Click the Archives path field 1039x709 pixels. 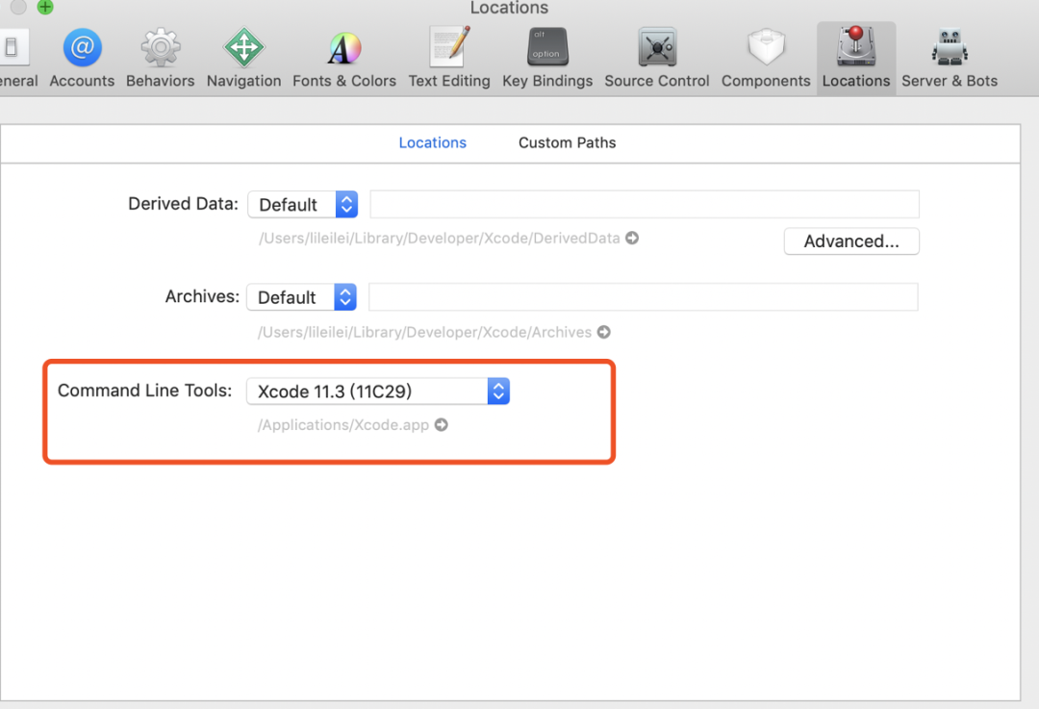(644, 297)
